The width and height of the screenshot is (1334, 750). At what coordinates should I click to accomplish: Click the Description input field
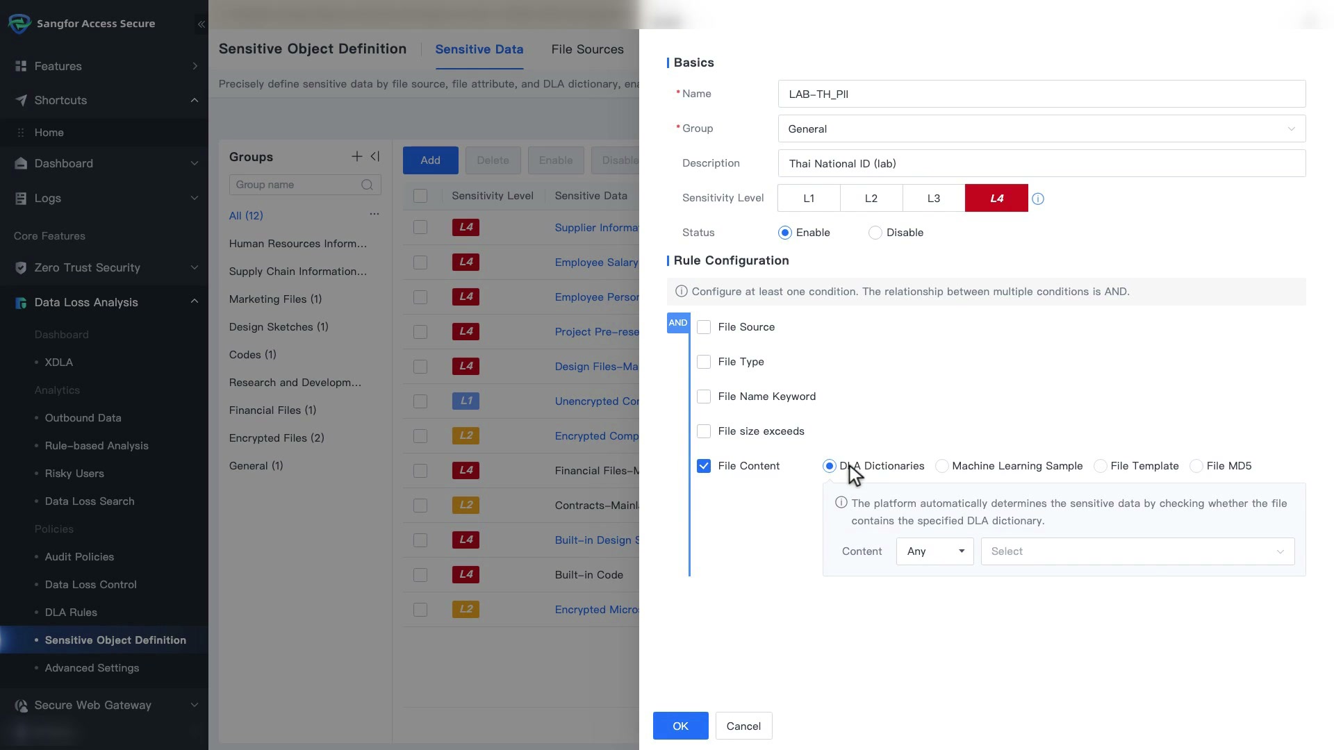tap(1041, 164)
